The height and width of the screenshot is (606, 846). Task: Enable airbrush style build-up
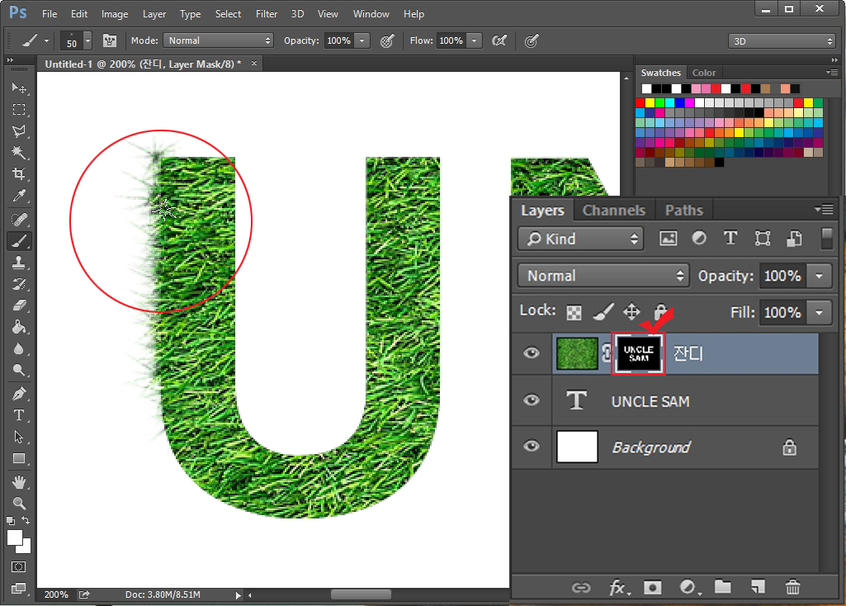(499, 40)
